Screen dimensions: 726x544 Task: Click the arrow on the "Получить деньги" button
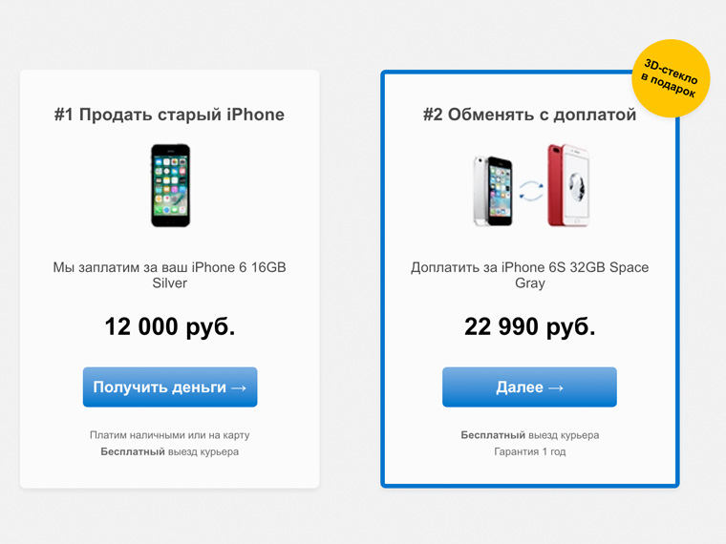[238, 387]
